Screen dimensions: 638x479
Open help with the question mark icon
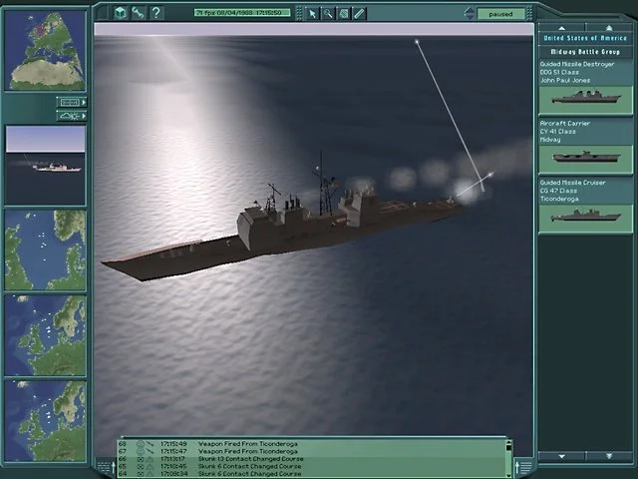pyautogui.click(x=157, y=13)
